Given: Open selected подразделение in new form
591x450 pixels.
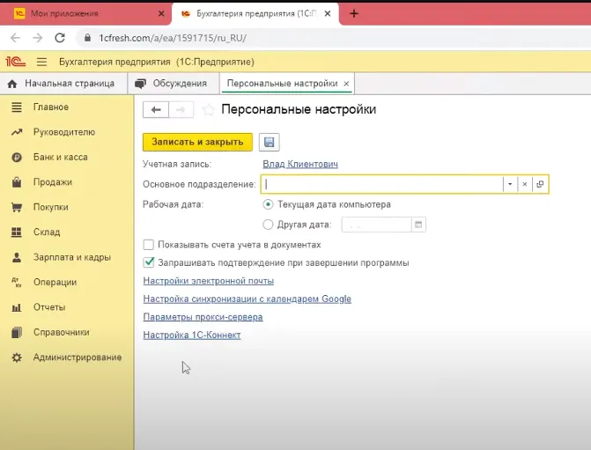Looking at the screenshot, I should pyautogui.click(x=541, y=184).
